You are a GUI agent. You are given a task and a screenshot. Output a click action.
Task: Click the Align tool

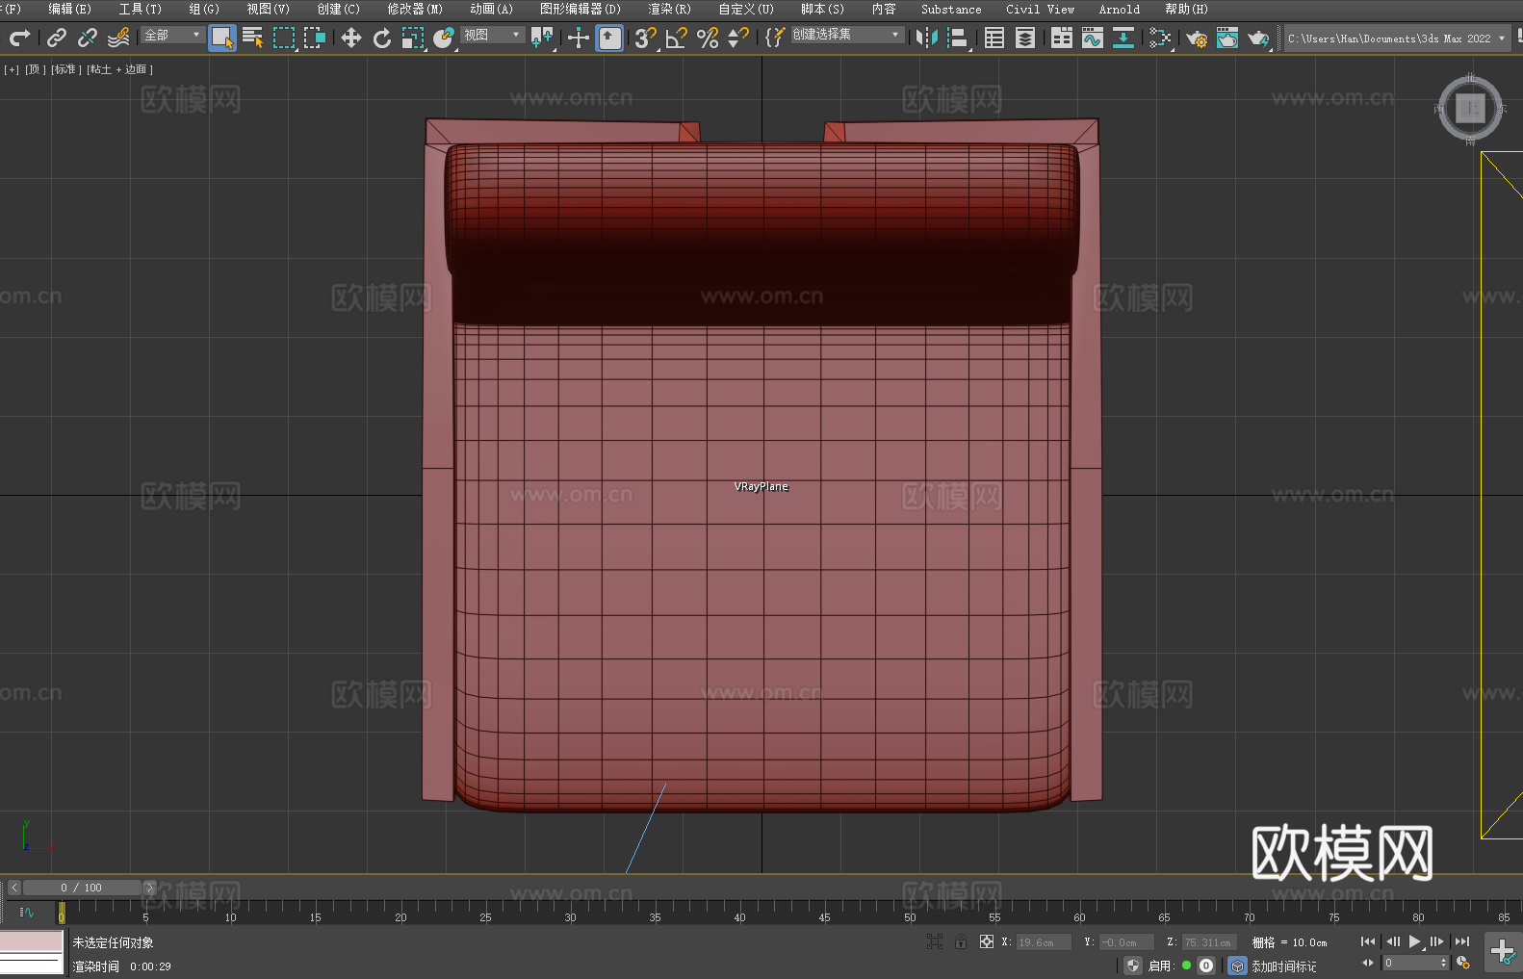pos(958,38)
